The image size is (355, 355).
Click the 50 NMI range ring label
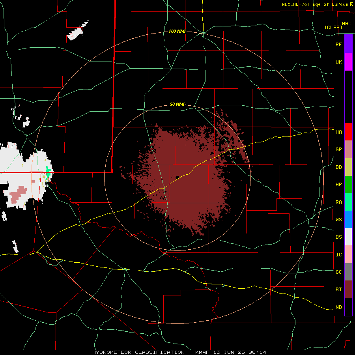coord(177,105)
